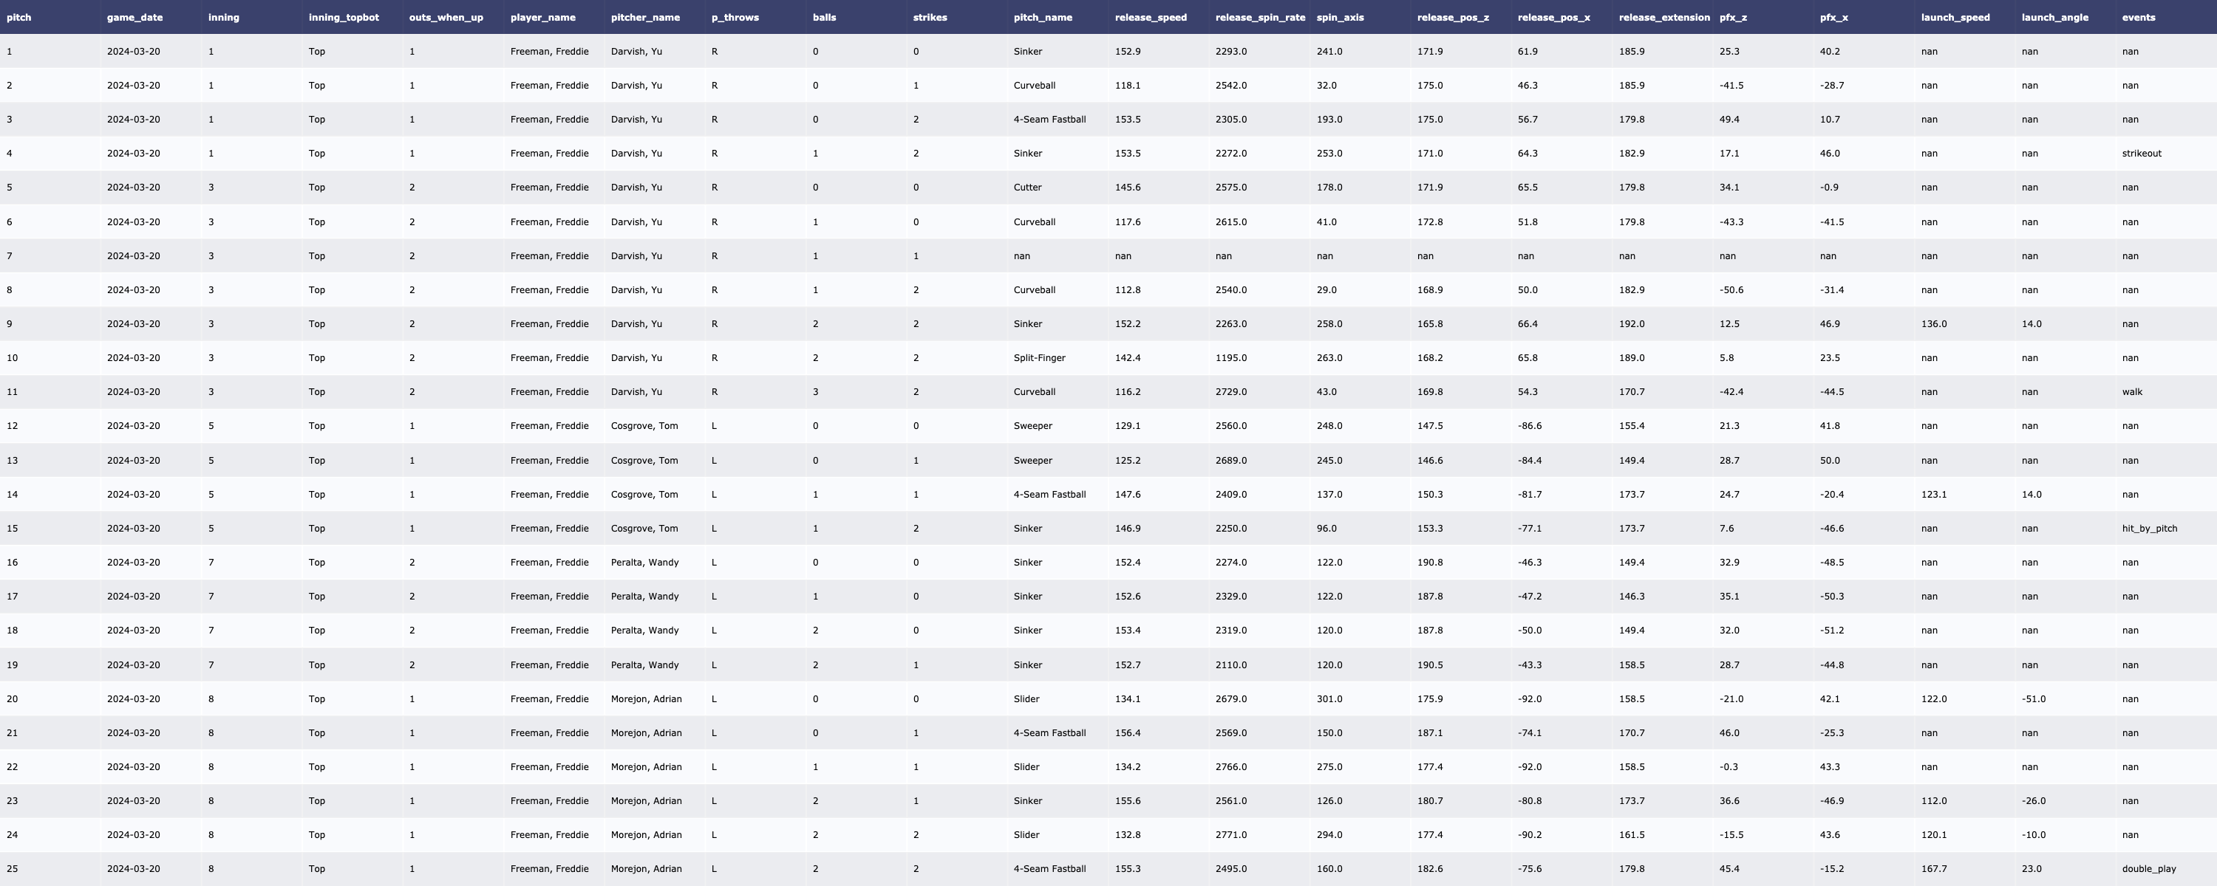Select the Split-Finger pitch name cell
This screenshot has height=886, width=2217.
pos(1039,358)
